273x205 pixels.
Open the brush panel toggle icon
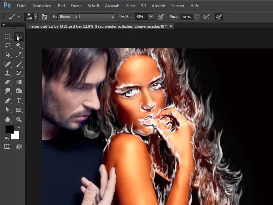(44, 17)
